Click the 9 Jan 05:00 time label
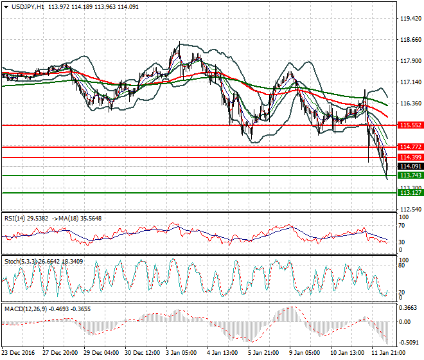424x360 pixels. tap(305, 353)
